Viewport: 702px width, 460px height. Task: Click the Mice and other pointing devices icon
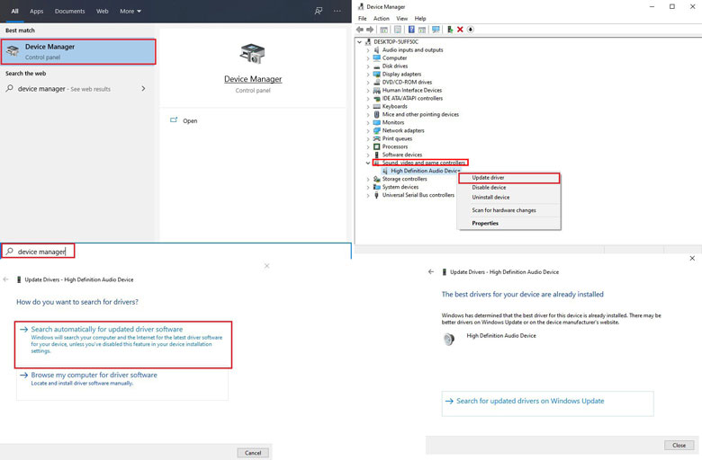click(x=376, y=114)
